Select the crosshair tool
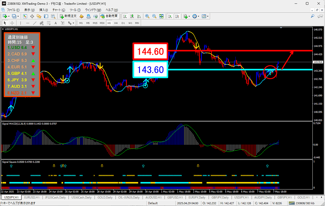This screenshot has height=206, width=325. pos(12,23)
